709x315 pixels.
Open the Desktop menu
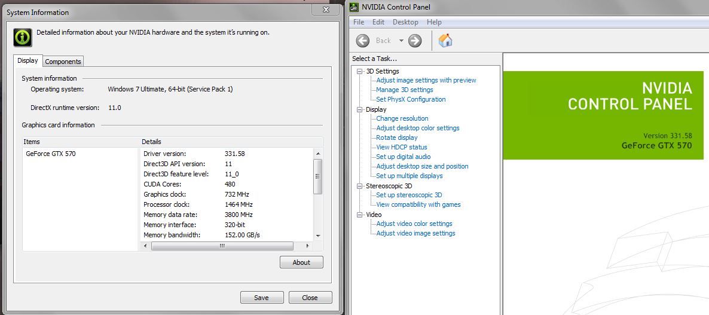click(405, 22)
